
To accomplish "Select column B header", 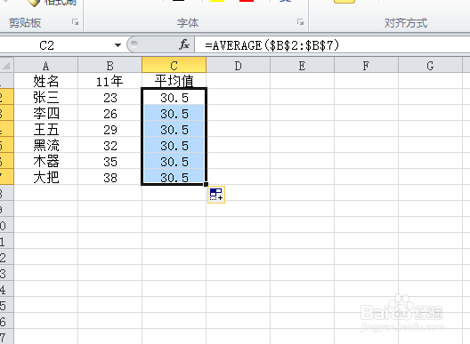I will [110, 65].
